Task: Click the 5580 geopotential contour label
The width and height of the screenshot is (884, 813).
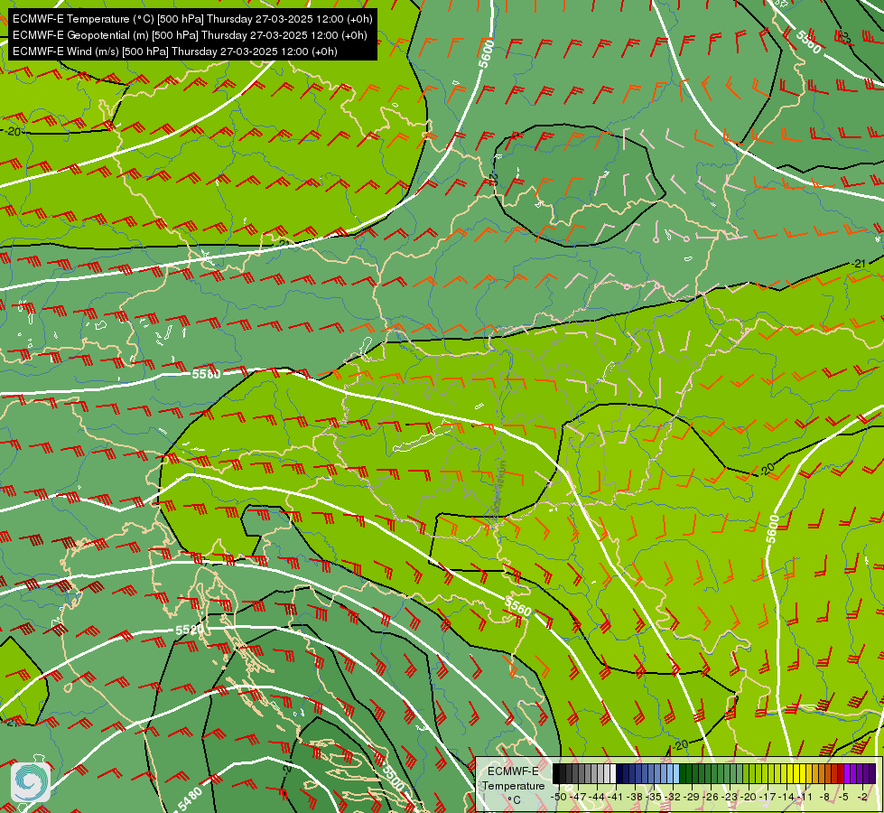Action: click(x=207, y=373)
